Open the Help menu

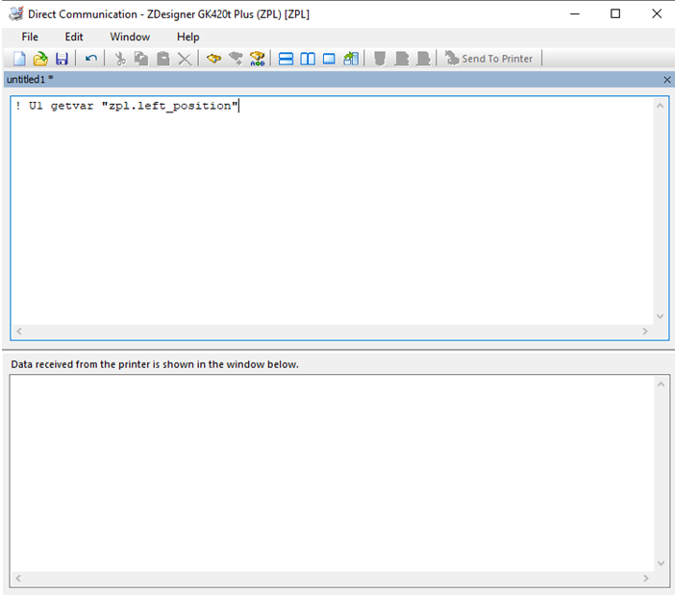tap(187, 37)
